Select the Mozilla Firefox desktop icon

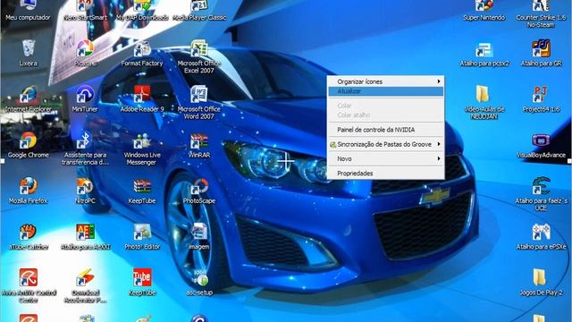29,186
